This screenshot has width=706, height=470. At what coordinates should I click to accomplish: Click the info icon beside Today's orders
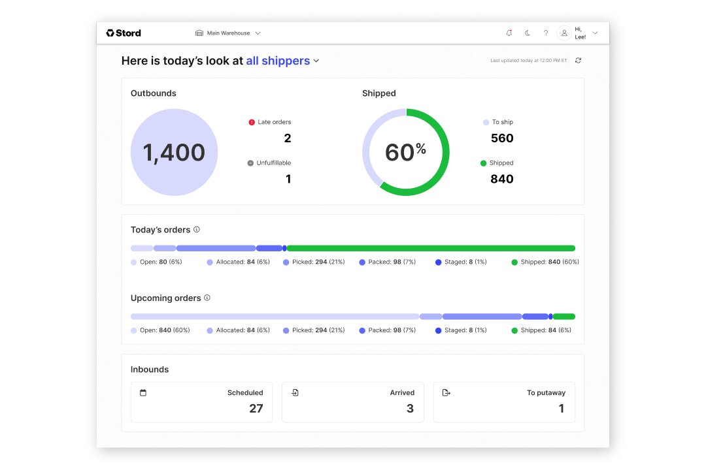(197, 230)
